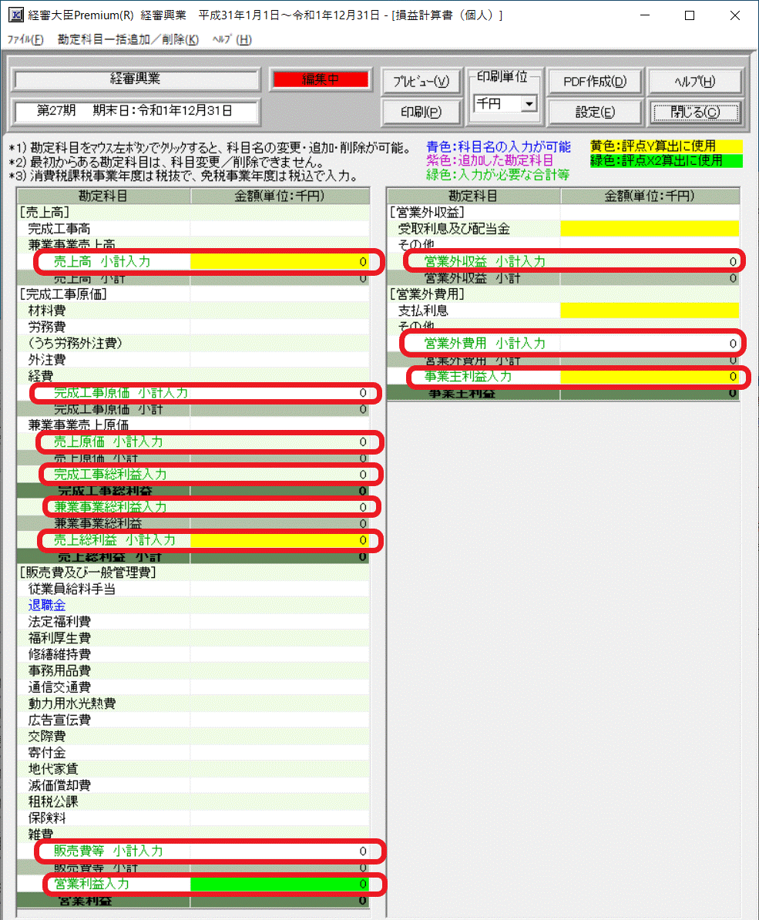Click 外注費 account row
Screen dimensions: 759x920
[x=193, y=360]
